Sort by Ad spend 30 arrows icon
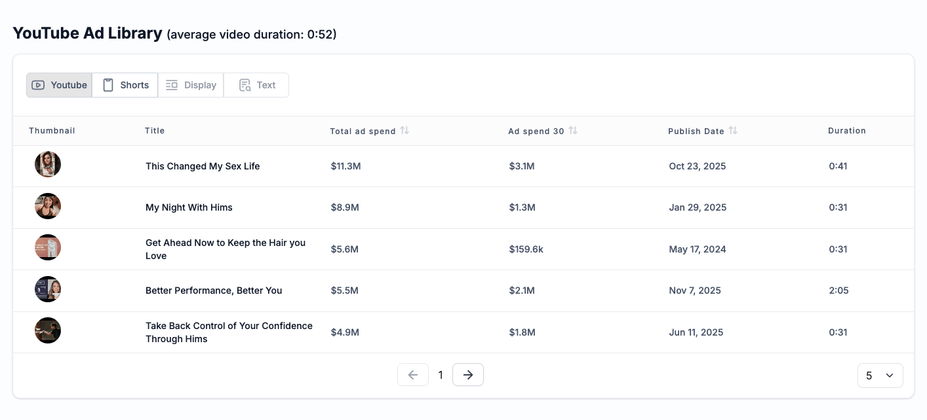Screen dimensions: 927x420 pos(573,131)
